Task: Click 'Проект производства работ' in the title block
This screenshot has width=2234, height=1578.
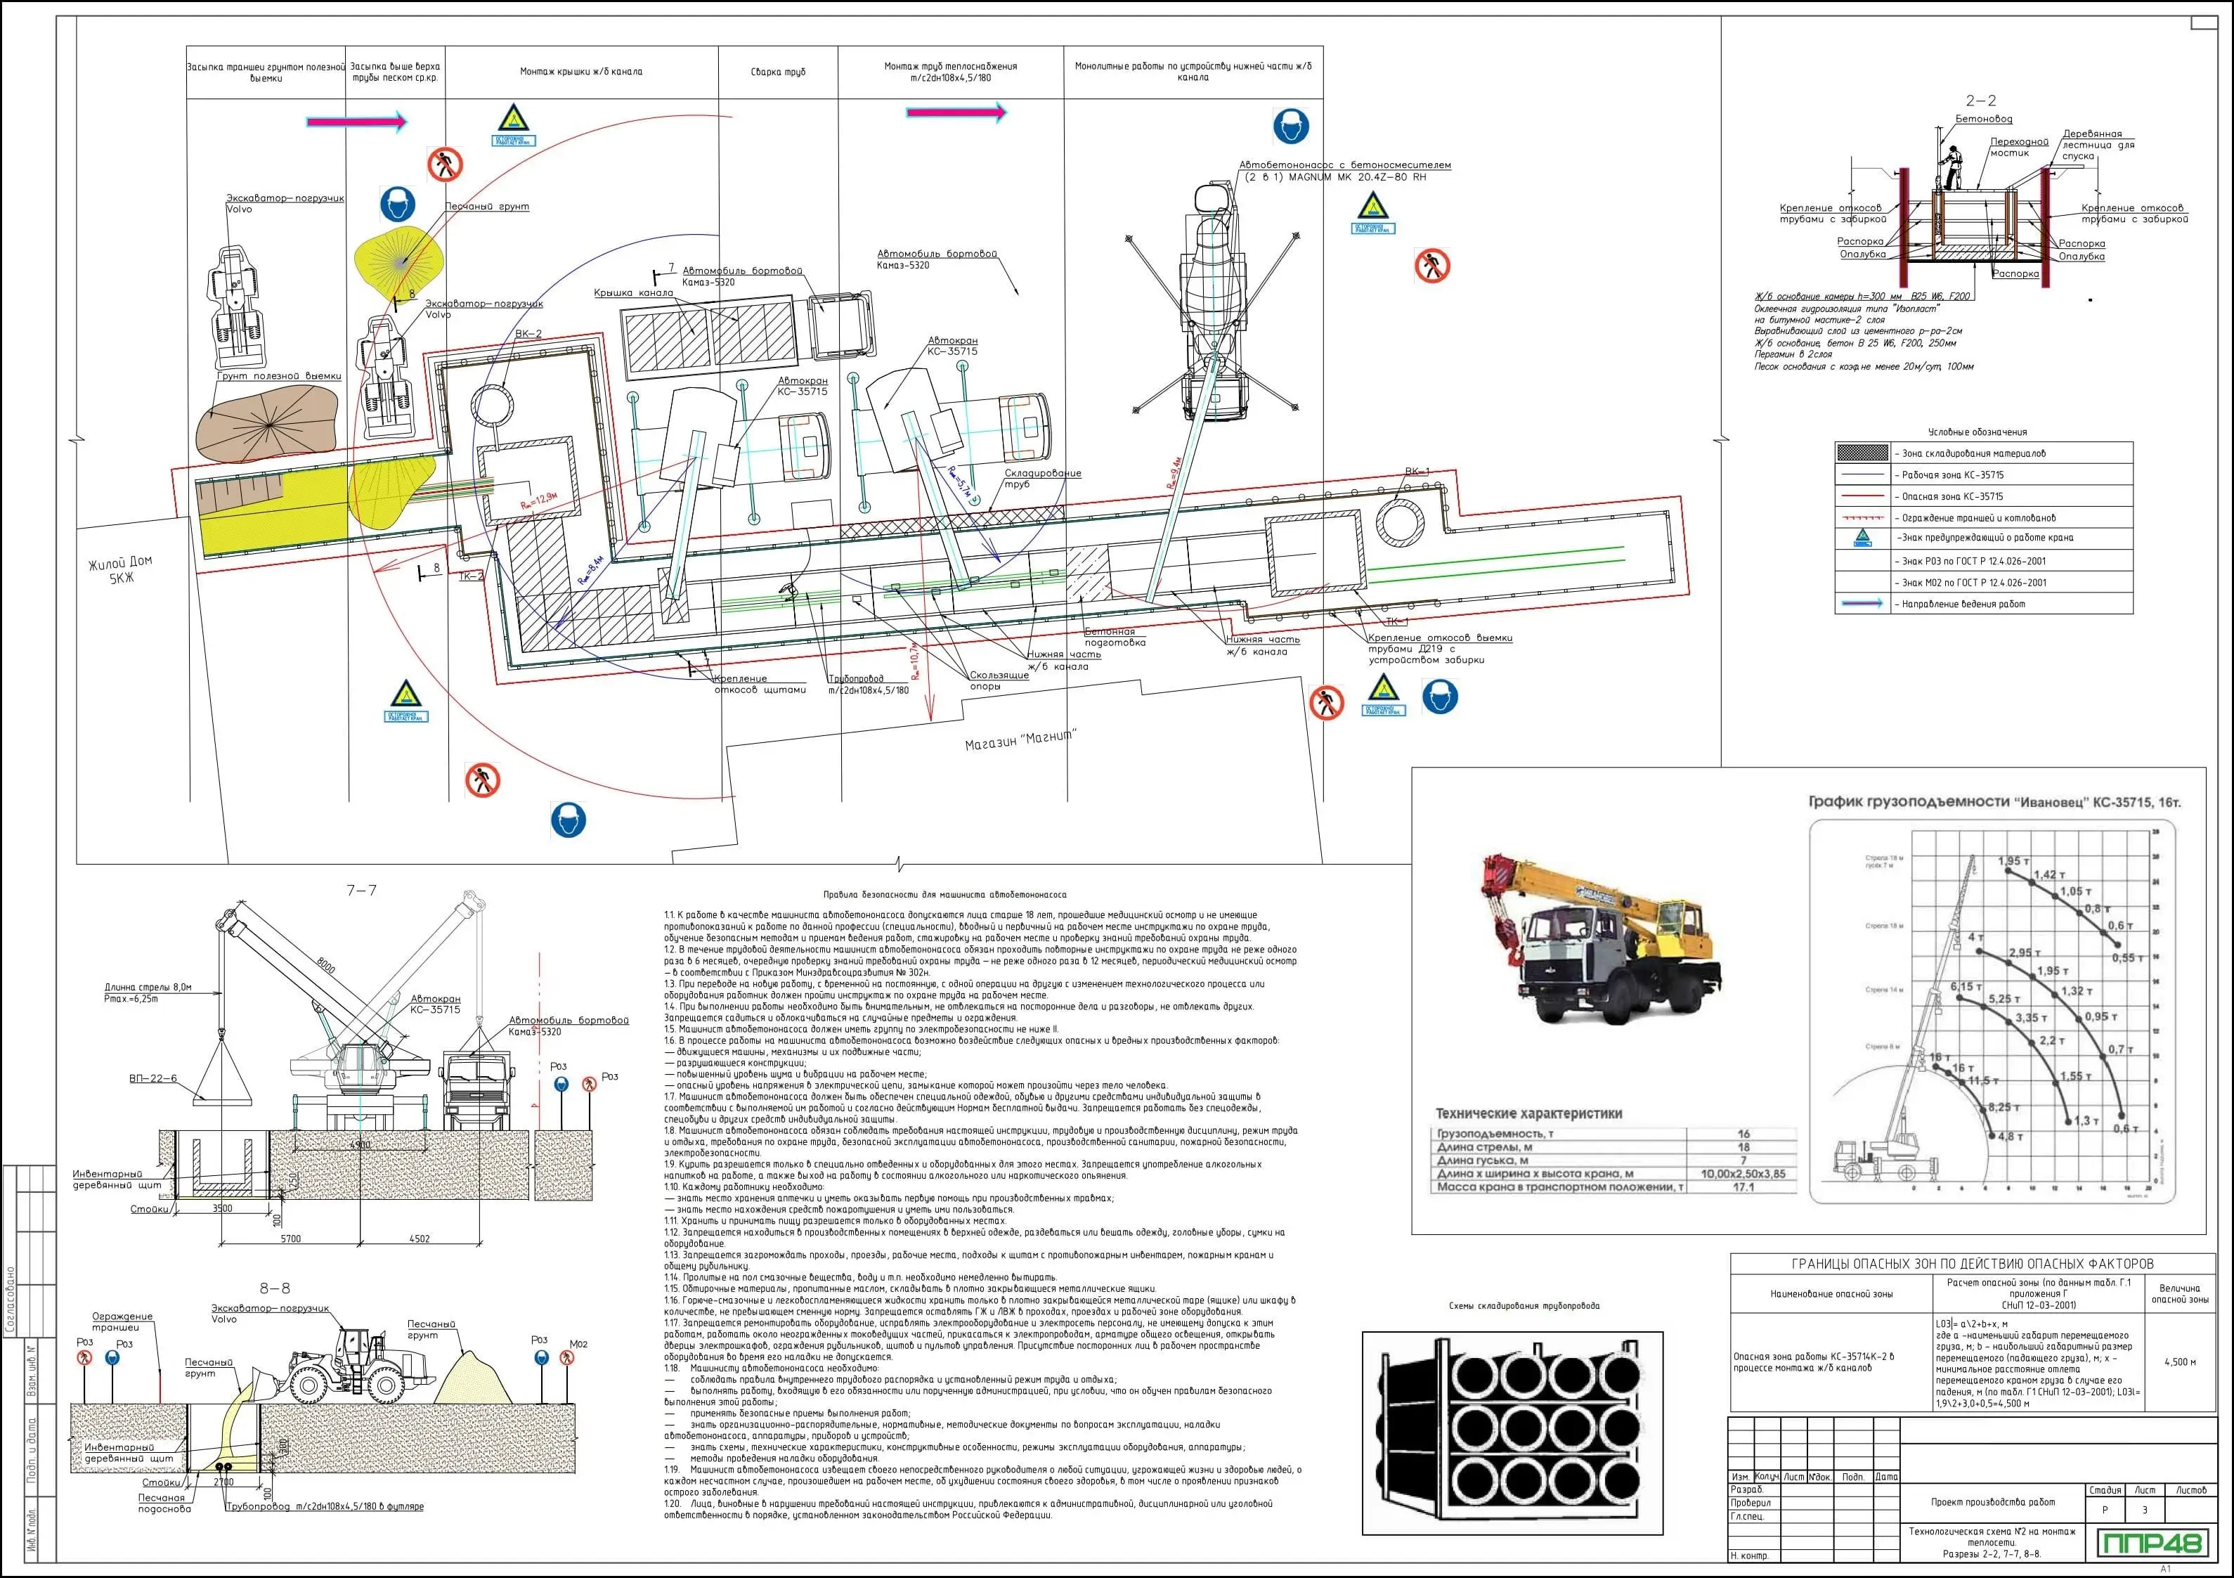Action: [1992, 1502]
